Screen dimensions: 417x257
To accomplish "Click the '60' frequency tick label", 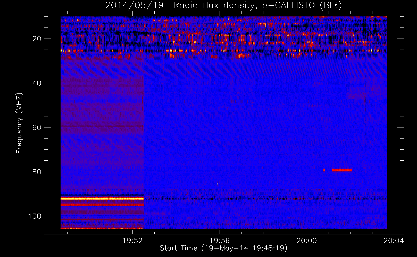I will click(x=37, y=127).
